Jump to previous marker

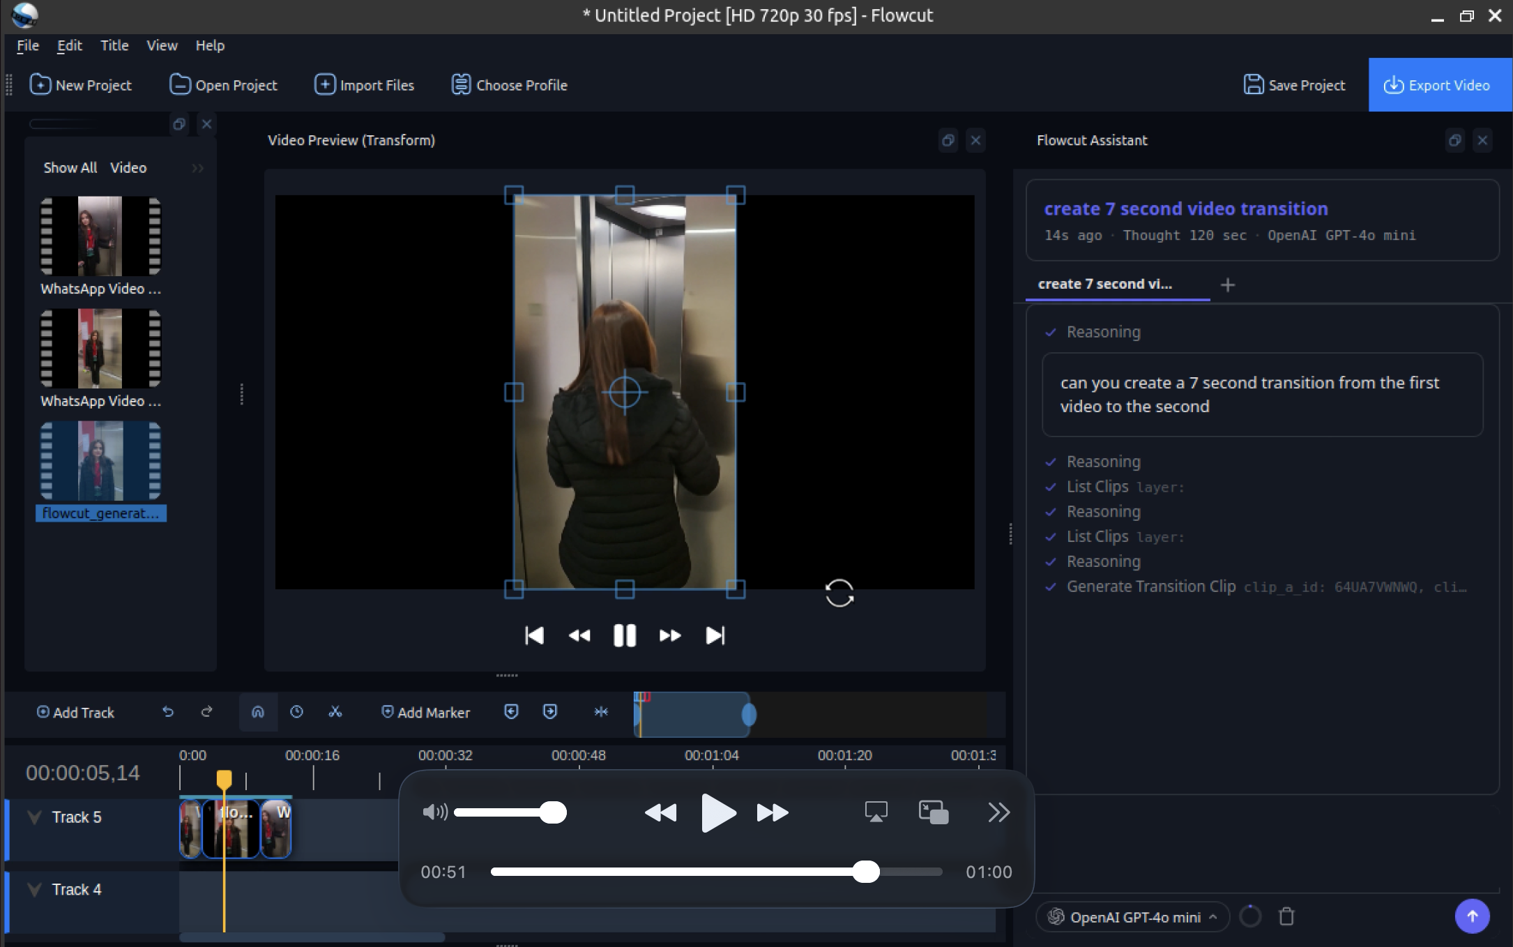point(511,712)
